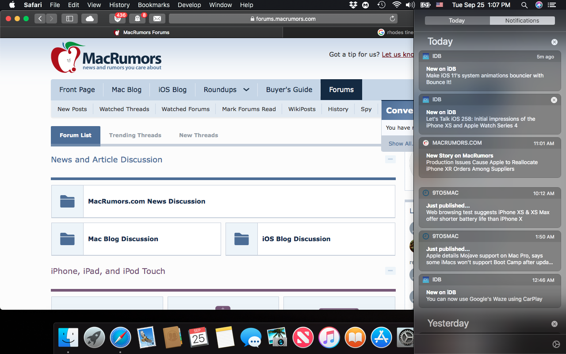The image size is (566, 354).
Task: Open the History menu in menu bar
Action: pyautogui.click(x=119, y=5)
